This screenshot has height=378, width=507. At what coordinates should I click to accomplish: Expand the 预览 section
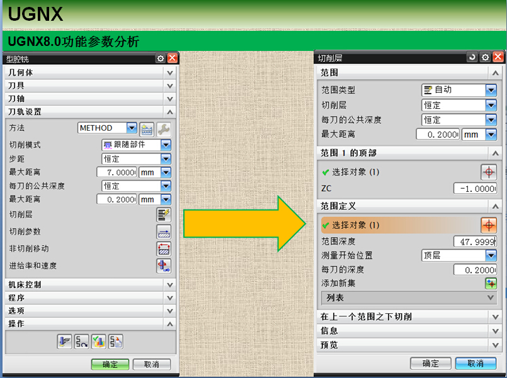coord(496,345)
